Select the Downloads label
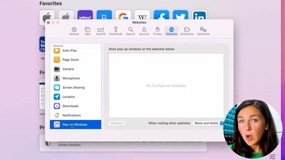This screenshot has height=160, width=285. point(70,106)
